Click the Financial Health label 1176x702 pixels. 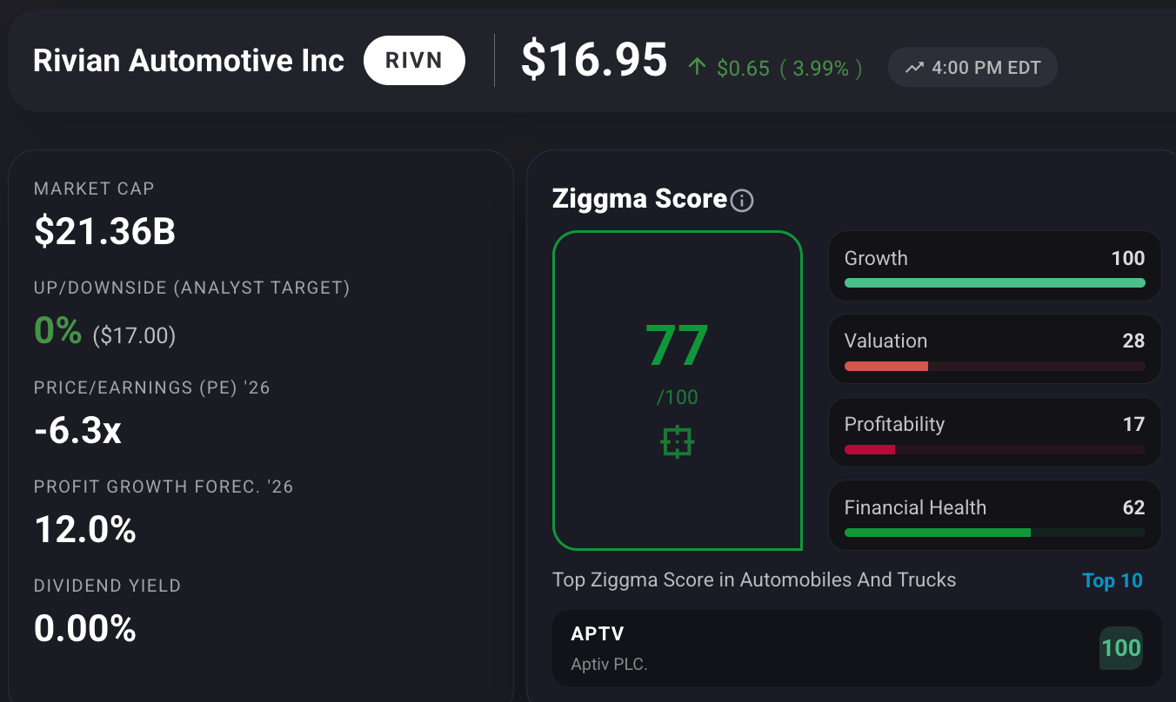[915, 507]
